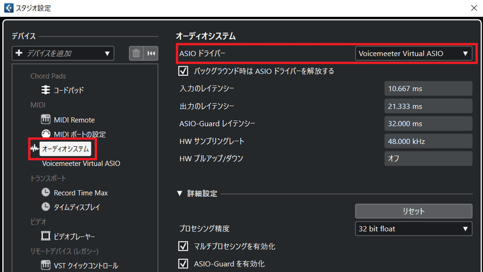Click the 出力のレイテンシー value 21.333 ms

pos(428,107)
